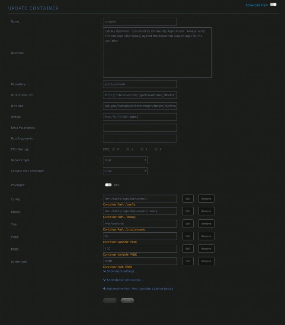Viewport: 285px width, 325px height.
Task: Remove the PUID variable
Action: tap(206, 236)
